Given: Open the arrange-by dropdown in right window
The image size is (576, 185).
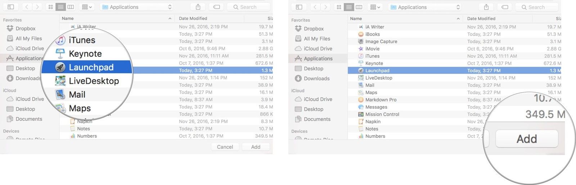Looking at the screenshot, I should point(375,7).
